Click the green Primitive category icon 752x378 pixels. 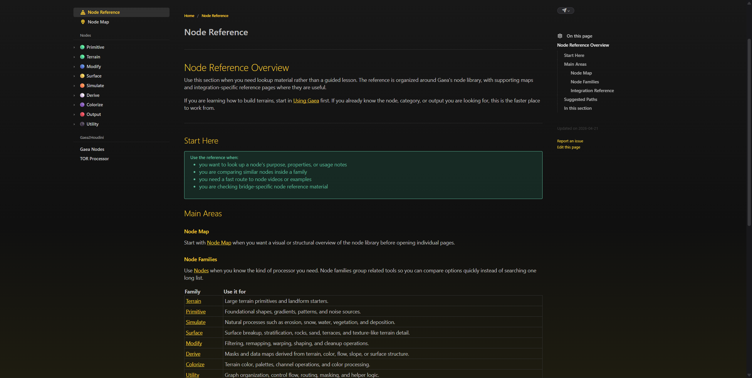[x=82, y=47]
